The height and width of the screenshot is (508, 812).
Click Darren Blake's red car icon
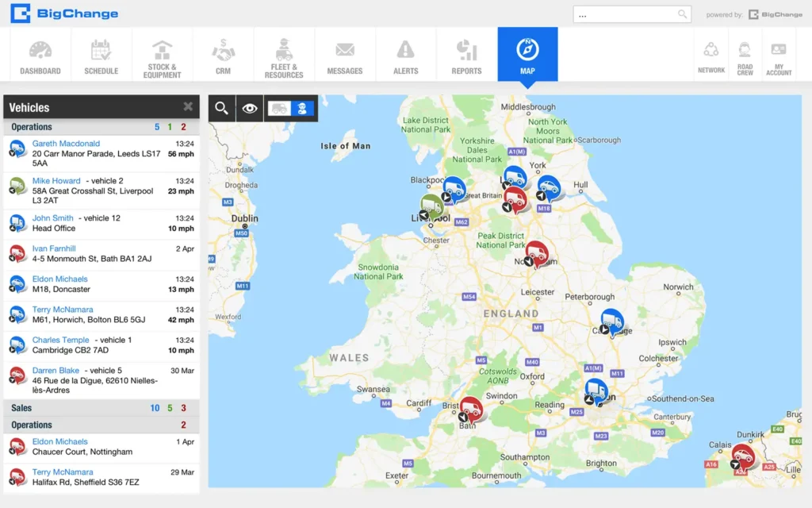point(17,375)
